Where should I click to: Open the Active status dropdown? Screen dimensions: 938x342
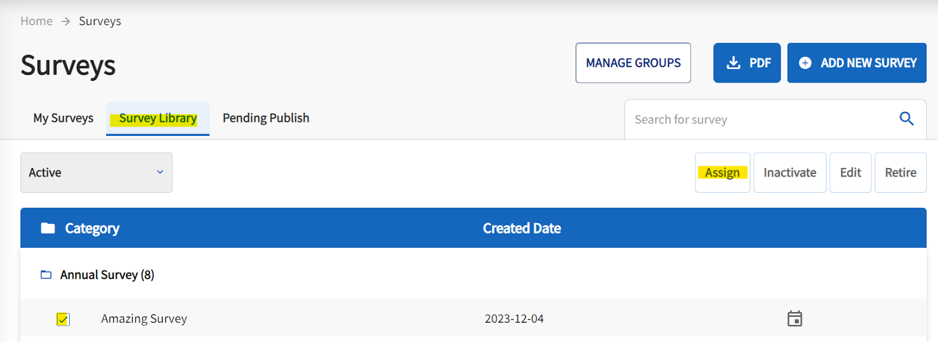tap(96, 173)
